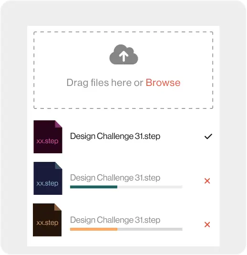Screen dimensions: 247x255
Task: Click the cloud upload icon
Action: [123, 54]
